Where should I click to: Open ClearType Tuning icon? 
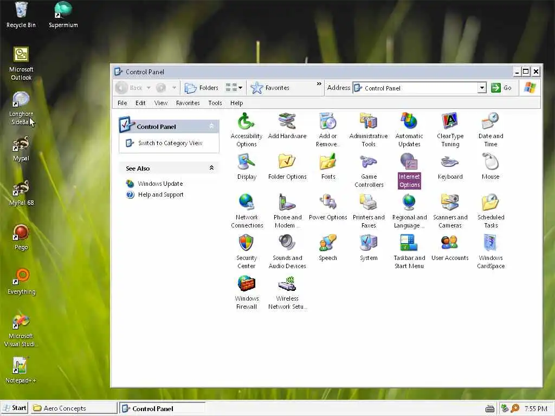[450, 130]
